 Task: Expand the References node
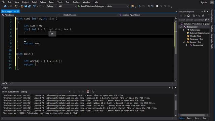tap(184, 30)
